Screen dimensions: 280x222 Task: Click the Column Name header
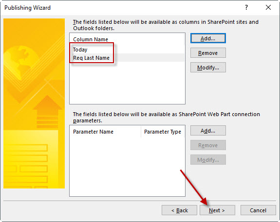[x=91, y=39]
